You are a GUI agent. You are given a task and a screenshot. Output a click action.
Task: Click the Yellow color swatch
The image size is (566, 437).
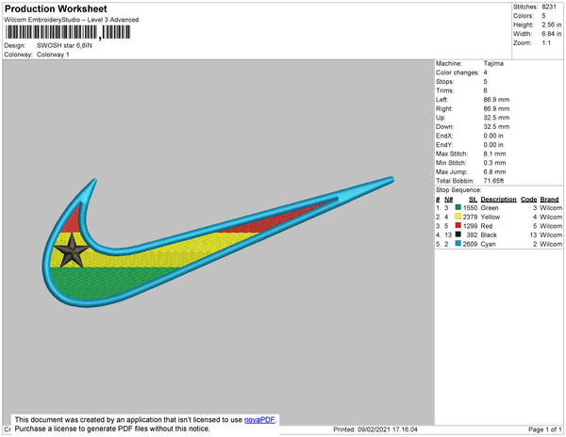click(x=458, y=217)
